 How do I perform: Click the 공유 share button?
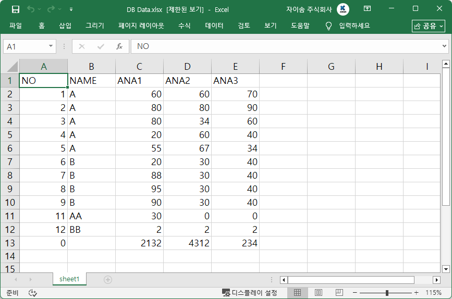click(x=428, y=26)
